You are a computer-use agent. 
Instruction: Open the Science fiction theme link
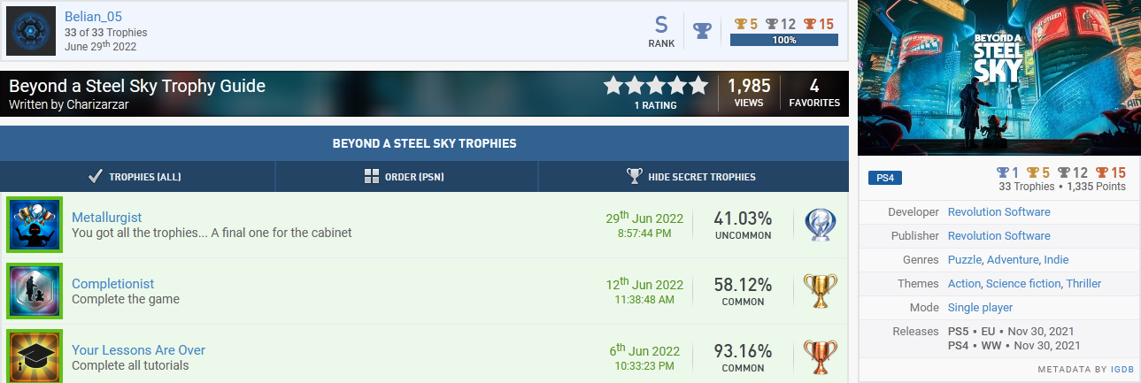[x=1022, y=284]
